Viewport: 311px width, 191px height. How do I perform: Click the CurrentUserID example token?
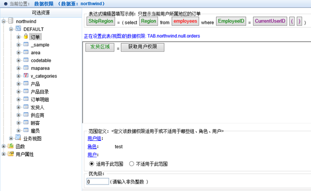270,21
